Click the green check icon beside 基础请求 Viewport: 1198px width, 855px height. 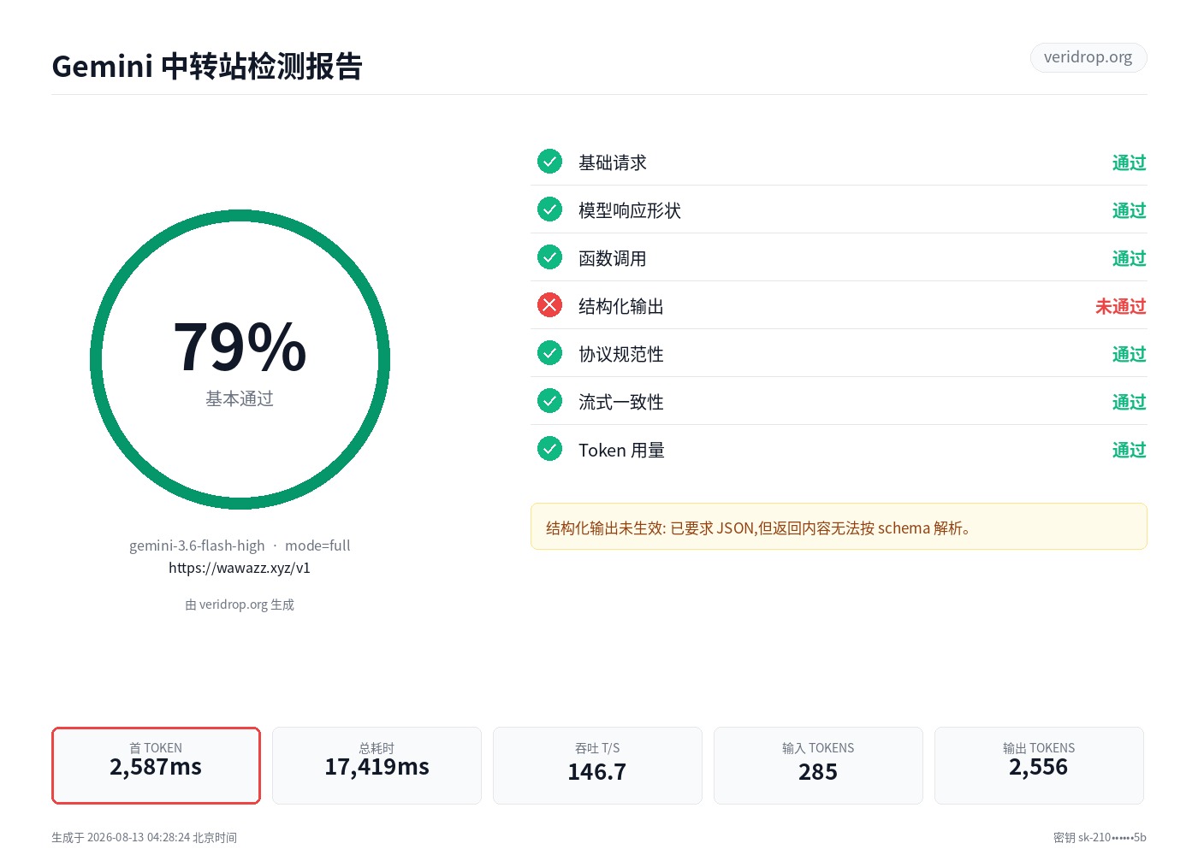549,161
